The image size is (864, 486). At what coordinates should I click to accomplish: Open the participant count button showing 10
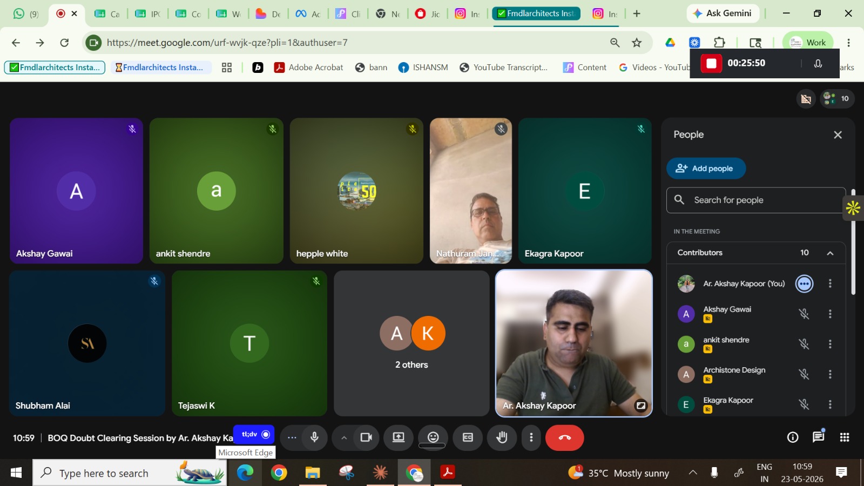click(x=838, y=99)
